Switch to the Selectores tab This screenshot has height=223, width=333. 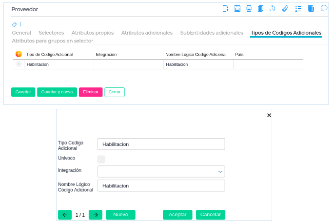(51, 33)
